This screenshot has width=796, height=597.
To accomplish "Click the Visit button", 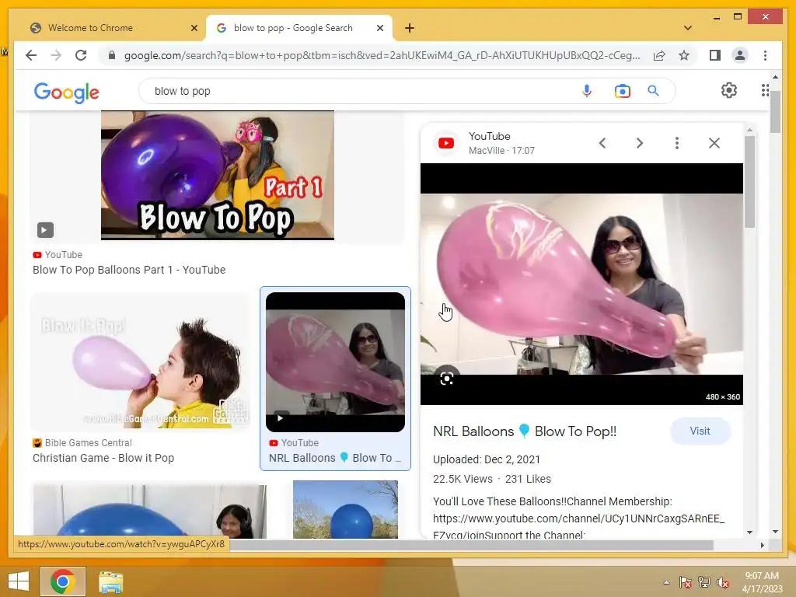I will click(x=700, y=431).
